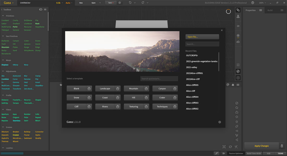Click the crop frame icon above compass
The width and height of the screenshot is (287, 156).
[238, 65]
